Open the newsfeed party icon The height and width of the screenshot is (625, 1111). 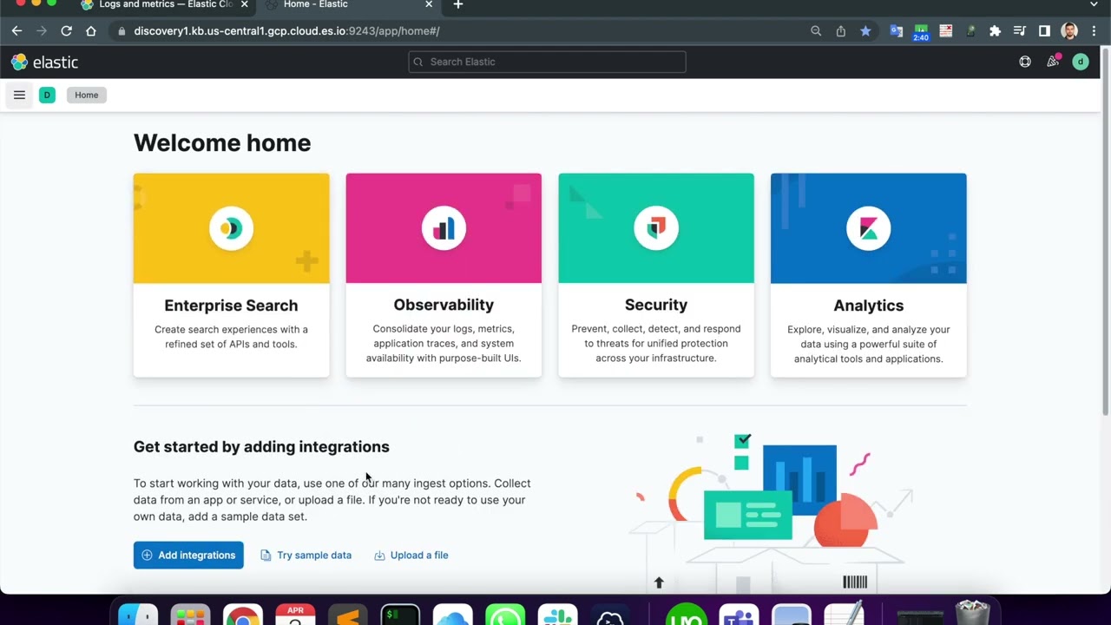[x=1053, y=62]
